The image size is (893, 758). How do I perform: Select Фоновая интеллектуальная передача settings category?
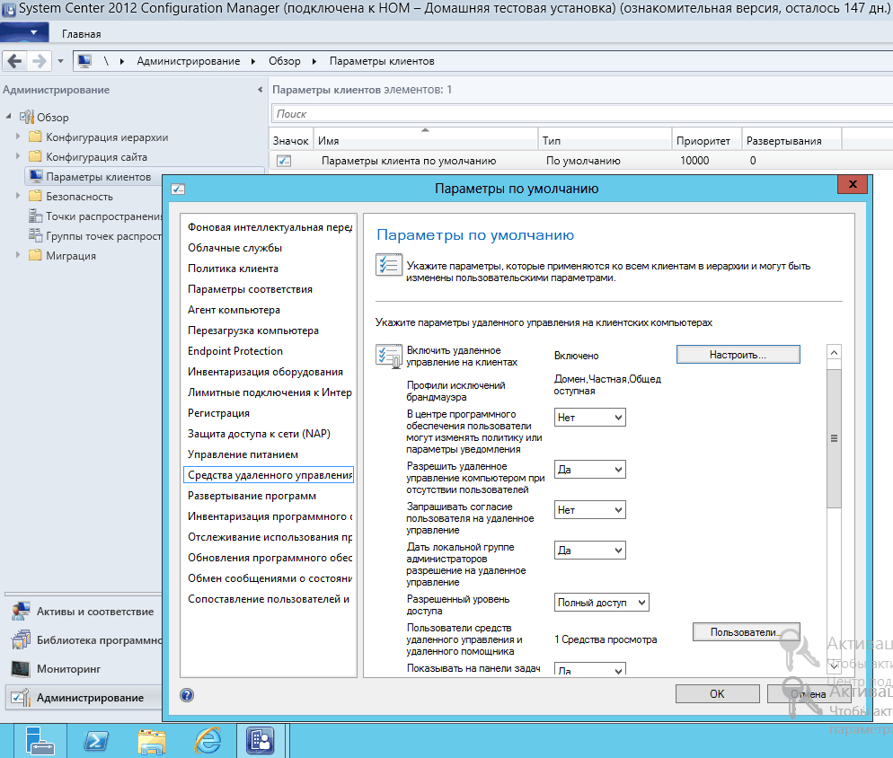tap(269, 227)
